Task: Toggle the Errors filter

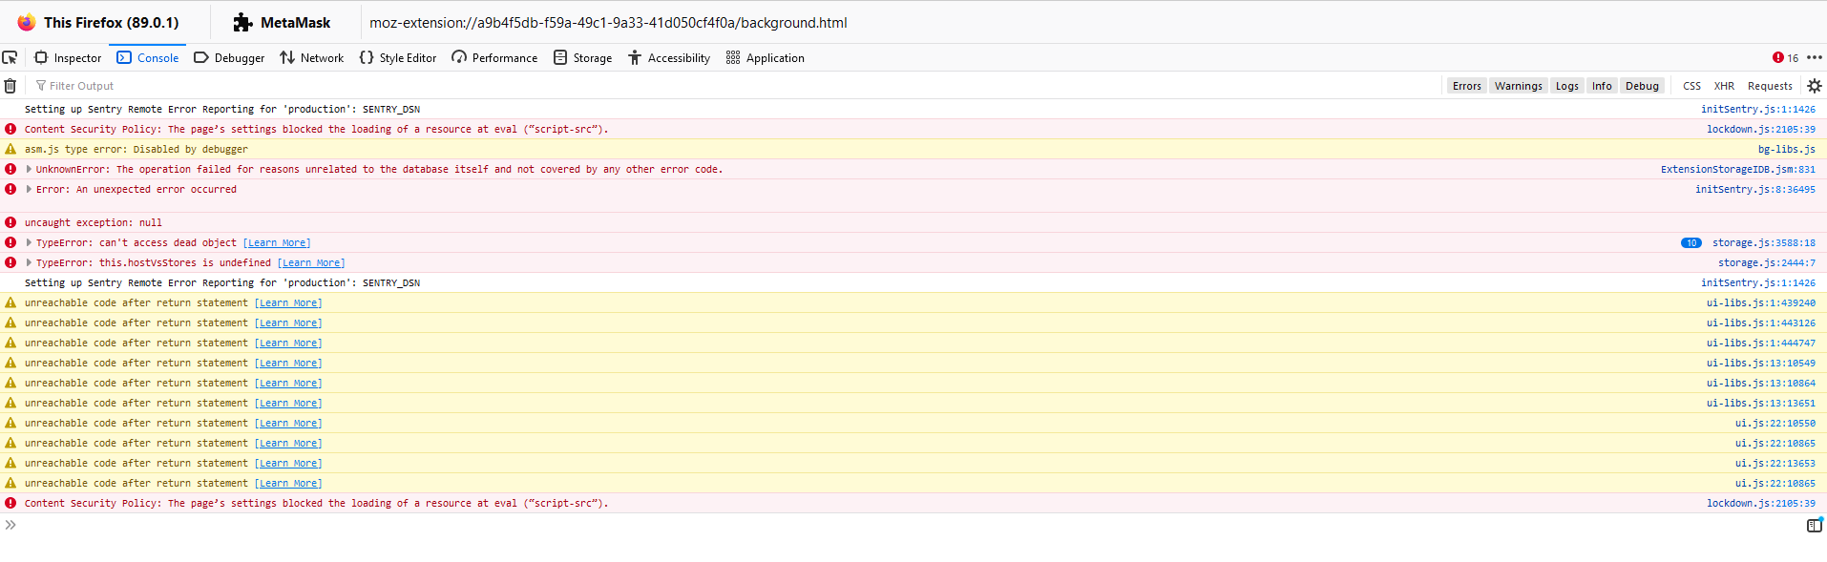Action: [x=1466, y=86]
